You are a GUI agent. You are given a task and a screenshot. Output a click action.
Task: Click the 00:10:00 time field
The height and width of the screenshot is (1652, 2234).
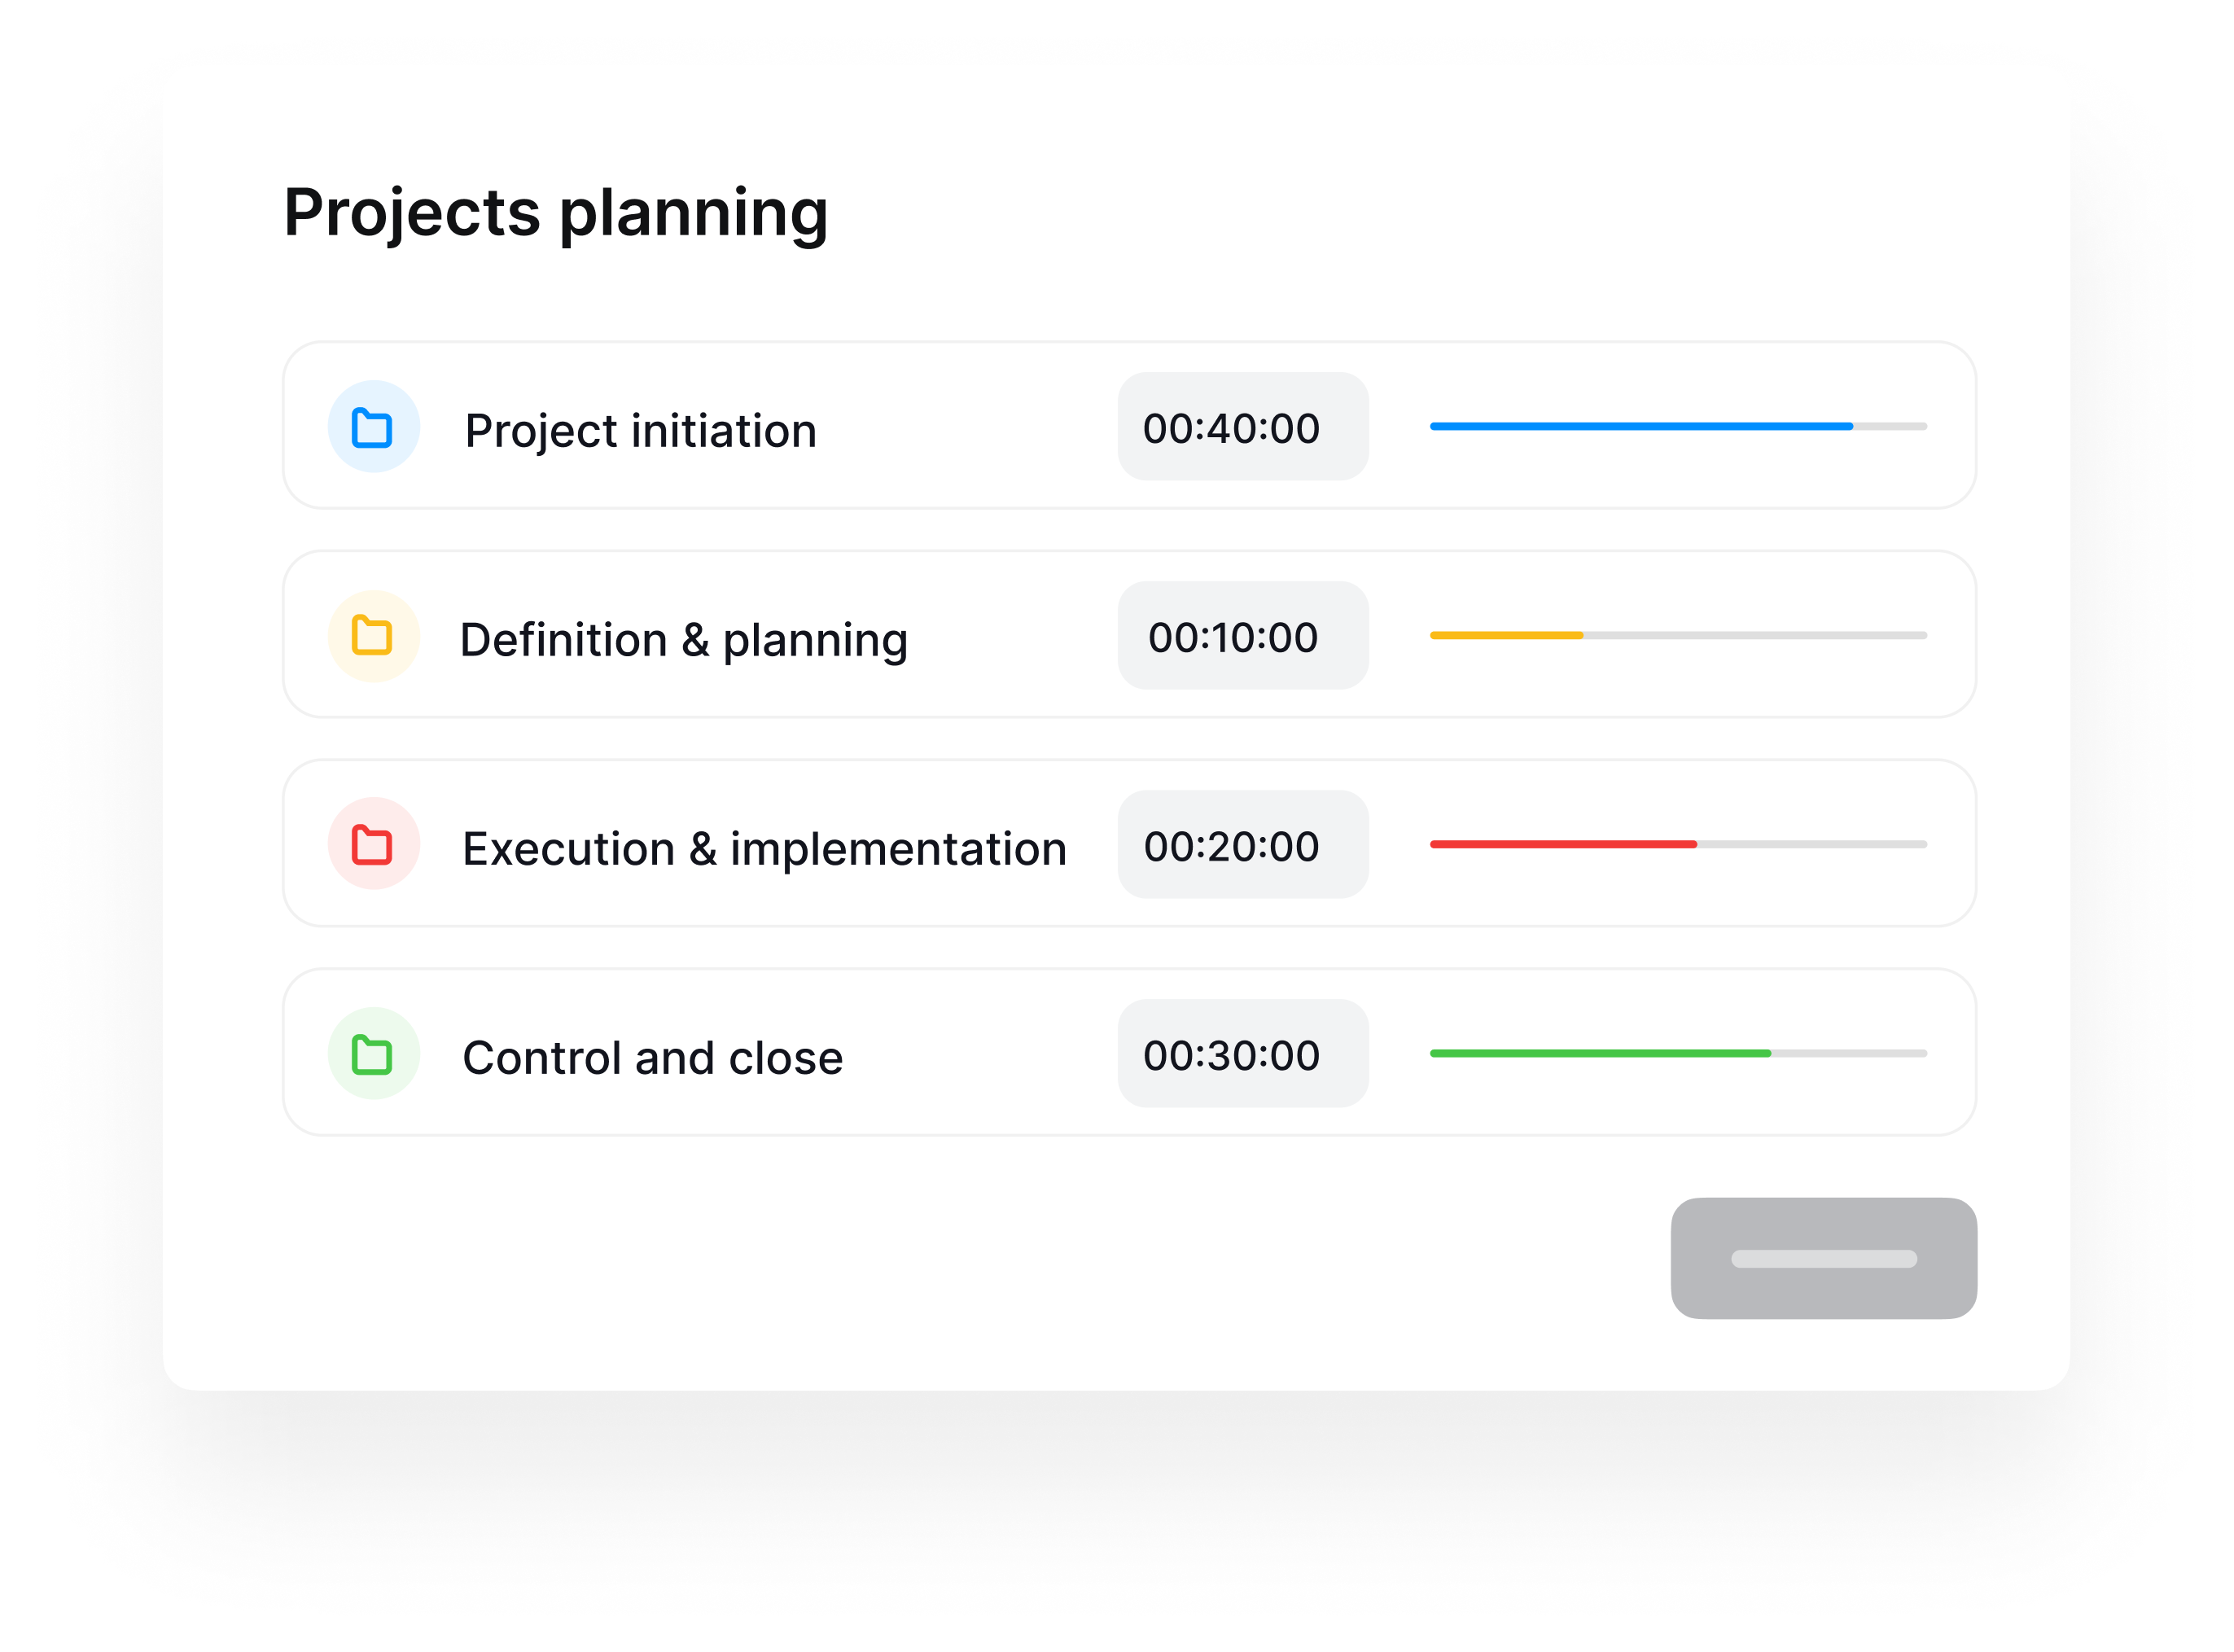[1242, 636]
